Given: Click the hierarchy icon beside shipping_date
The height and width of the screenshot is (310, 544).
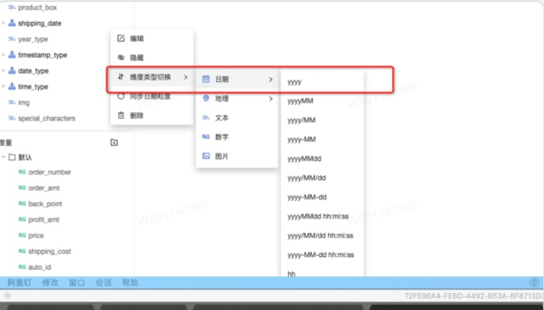Looking at the screenshot, I should click(x=12, y=24).
